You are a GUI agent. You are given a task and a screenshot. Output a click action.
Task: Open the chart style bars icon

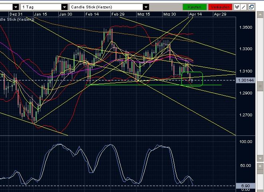pos(237,7)
